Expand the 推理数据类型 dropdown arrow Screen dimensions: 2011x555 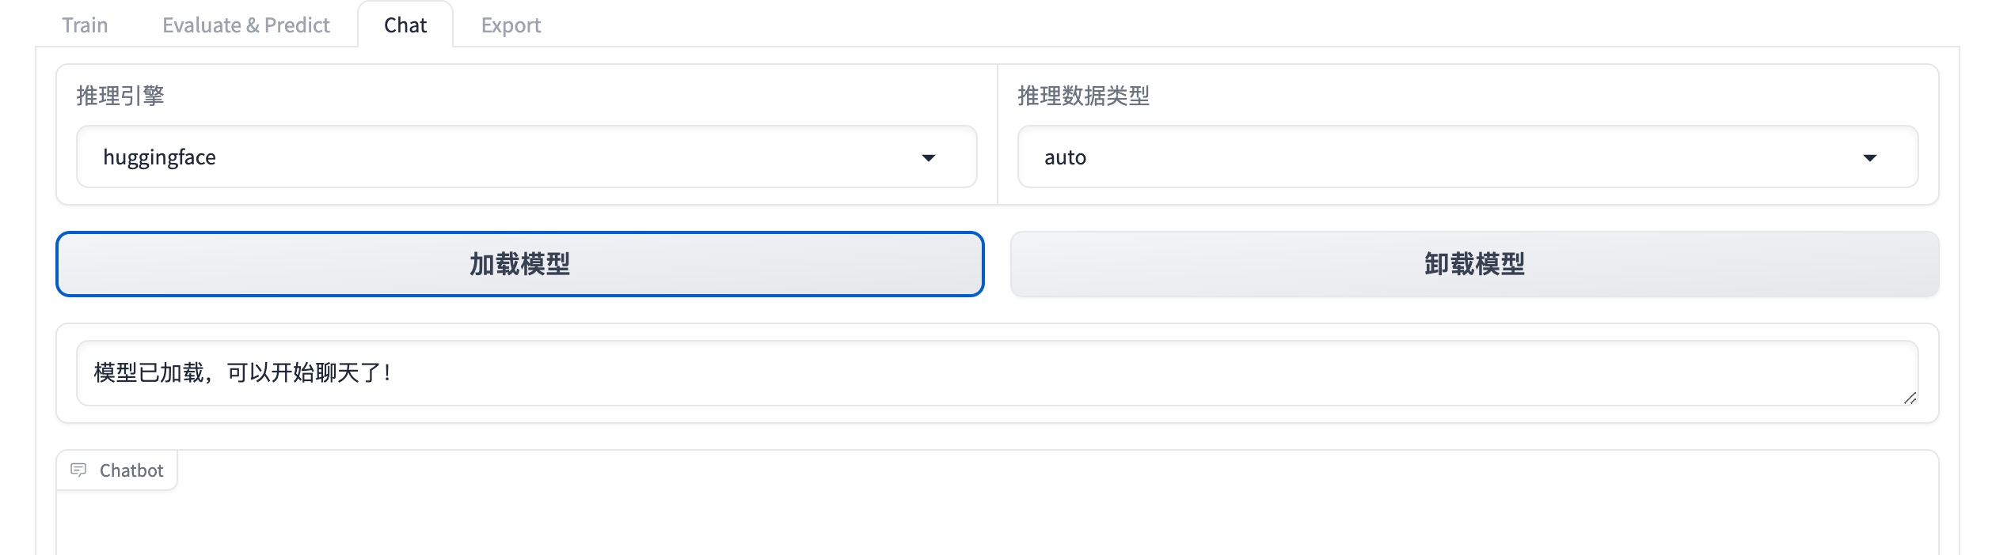click(1869, 158)
